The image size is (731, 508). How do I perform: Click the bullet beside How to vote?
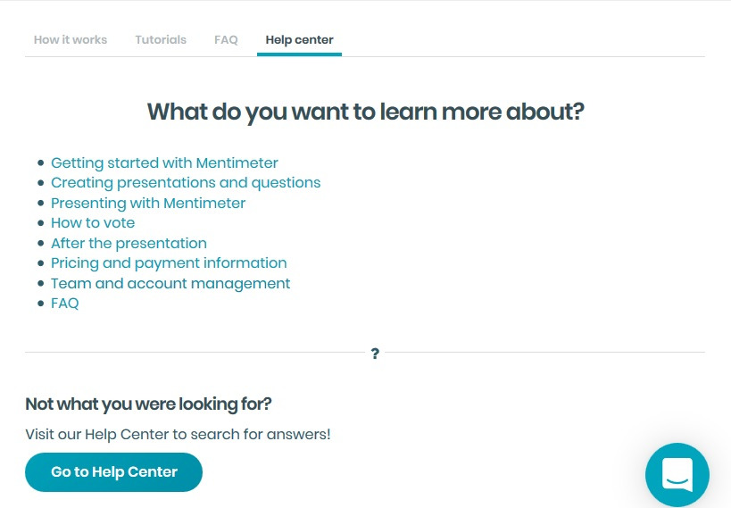click(x=40, y=223)
